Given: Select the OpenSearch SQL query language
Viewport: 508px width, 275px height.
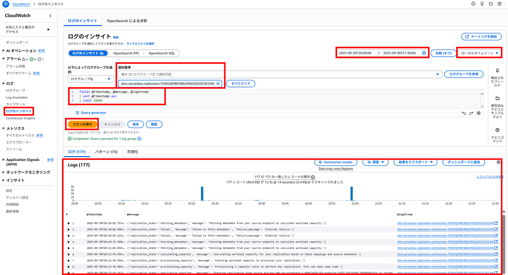Looking at the screenshot, I should tap(162, 53).
